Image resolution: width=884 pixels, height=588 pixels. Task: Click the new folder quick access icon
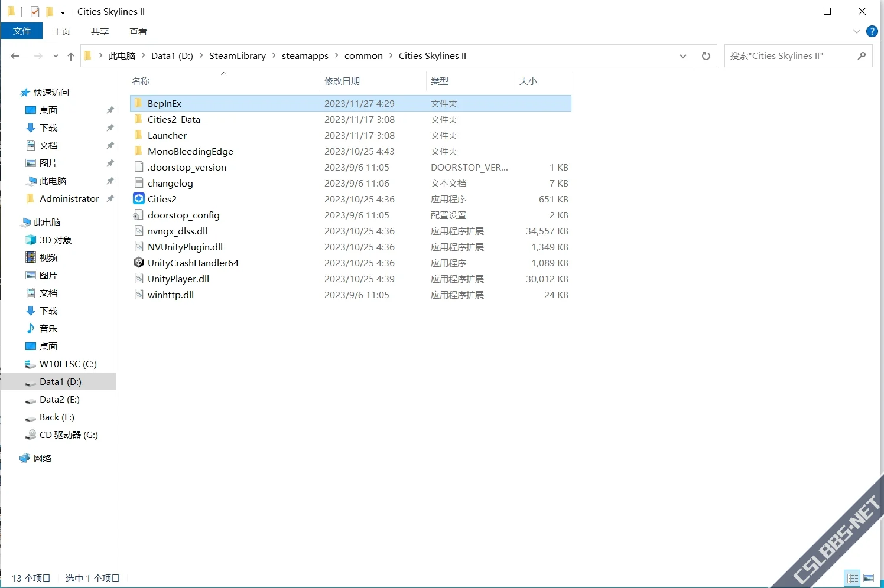[x=50, y=11]
